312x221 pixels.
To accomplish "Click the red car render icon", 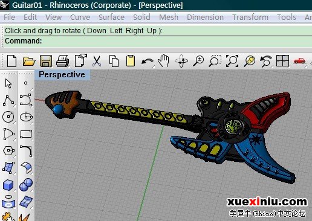I will [300, 61].
